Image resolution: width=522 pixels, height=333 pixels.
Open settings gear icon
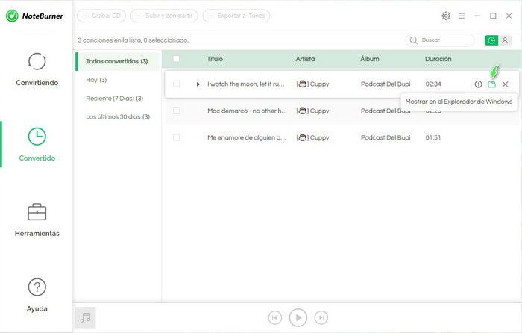point(446,16)
